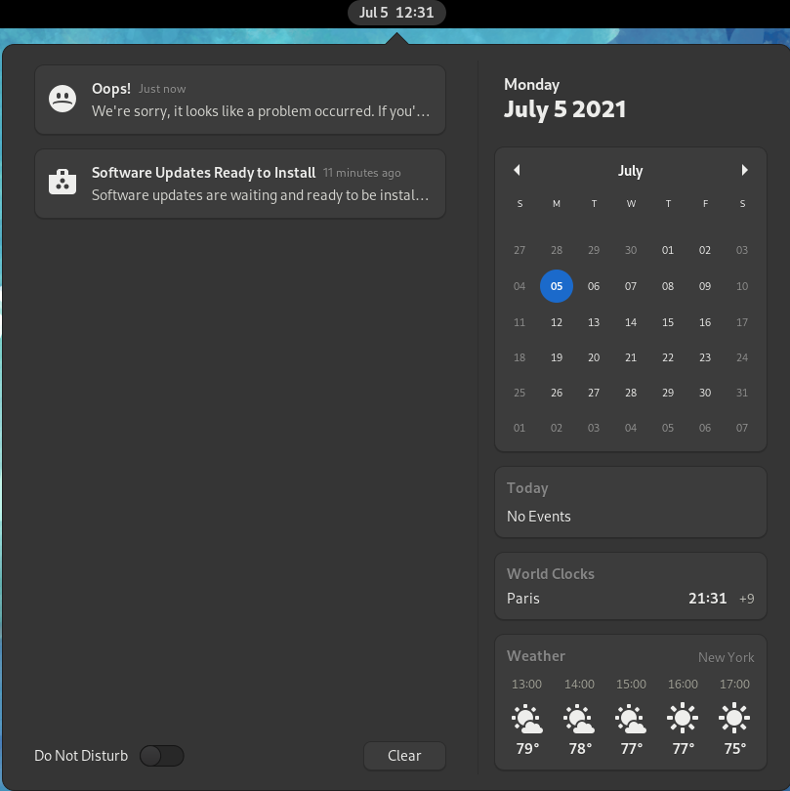Viewport: 790px width, 791px height.
Task: Click the Software store bag icon
Action: pos(62,182)
